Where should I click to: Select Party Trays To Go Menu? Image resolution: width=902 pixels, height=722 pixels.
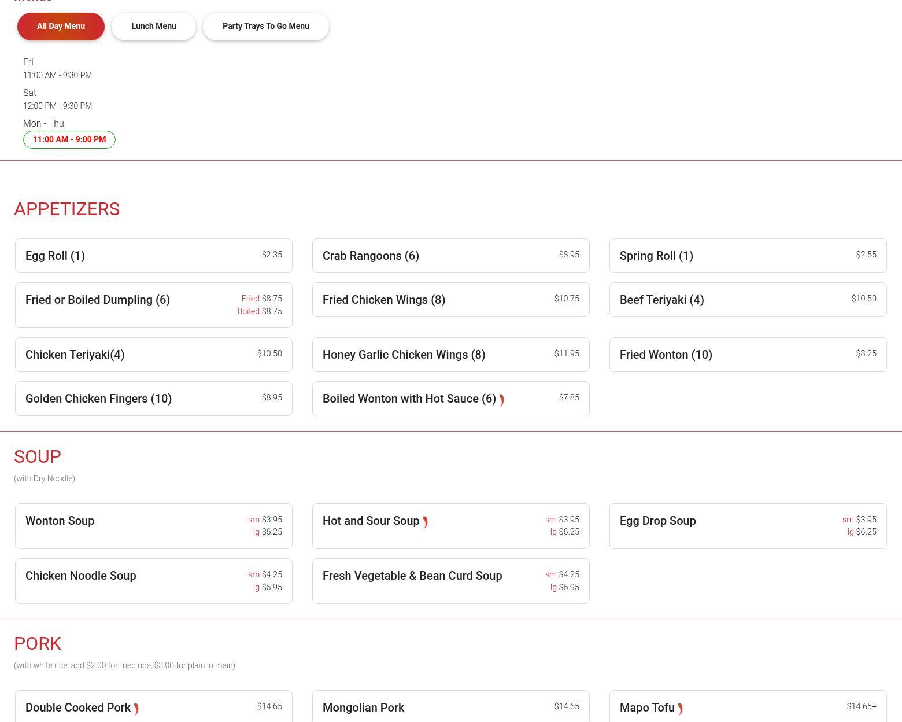[x=266, y=27]
